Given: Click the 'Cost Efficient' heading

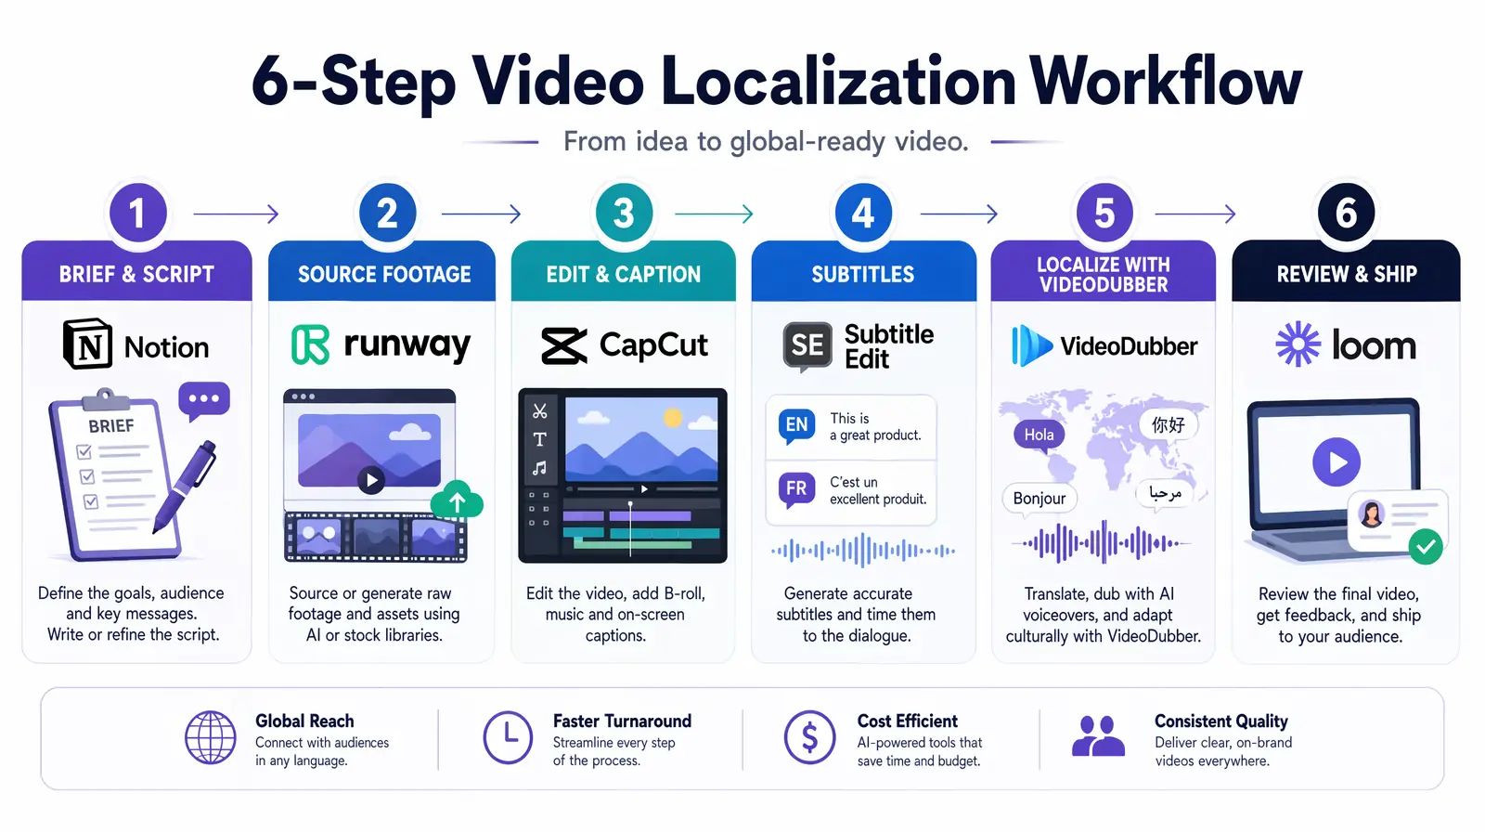Looking at the screenshot, I should point(907,721).
